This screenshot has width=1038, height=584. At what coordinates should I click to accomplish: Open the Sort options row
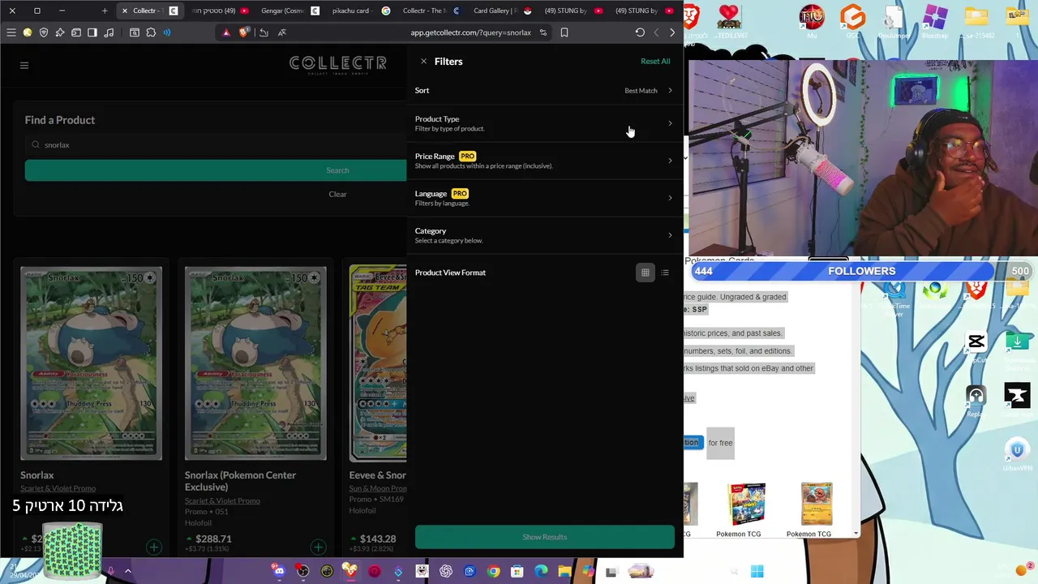[544, 91]
